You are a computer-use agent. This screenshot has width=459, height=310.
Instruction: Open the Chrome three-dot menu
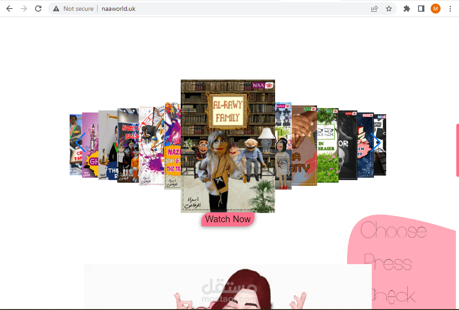(x=450, y=9)
